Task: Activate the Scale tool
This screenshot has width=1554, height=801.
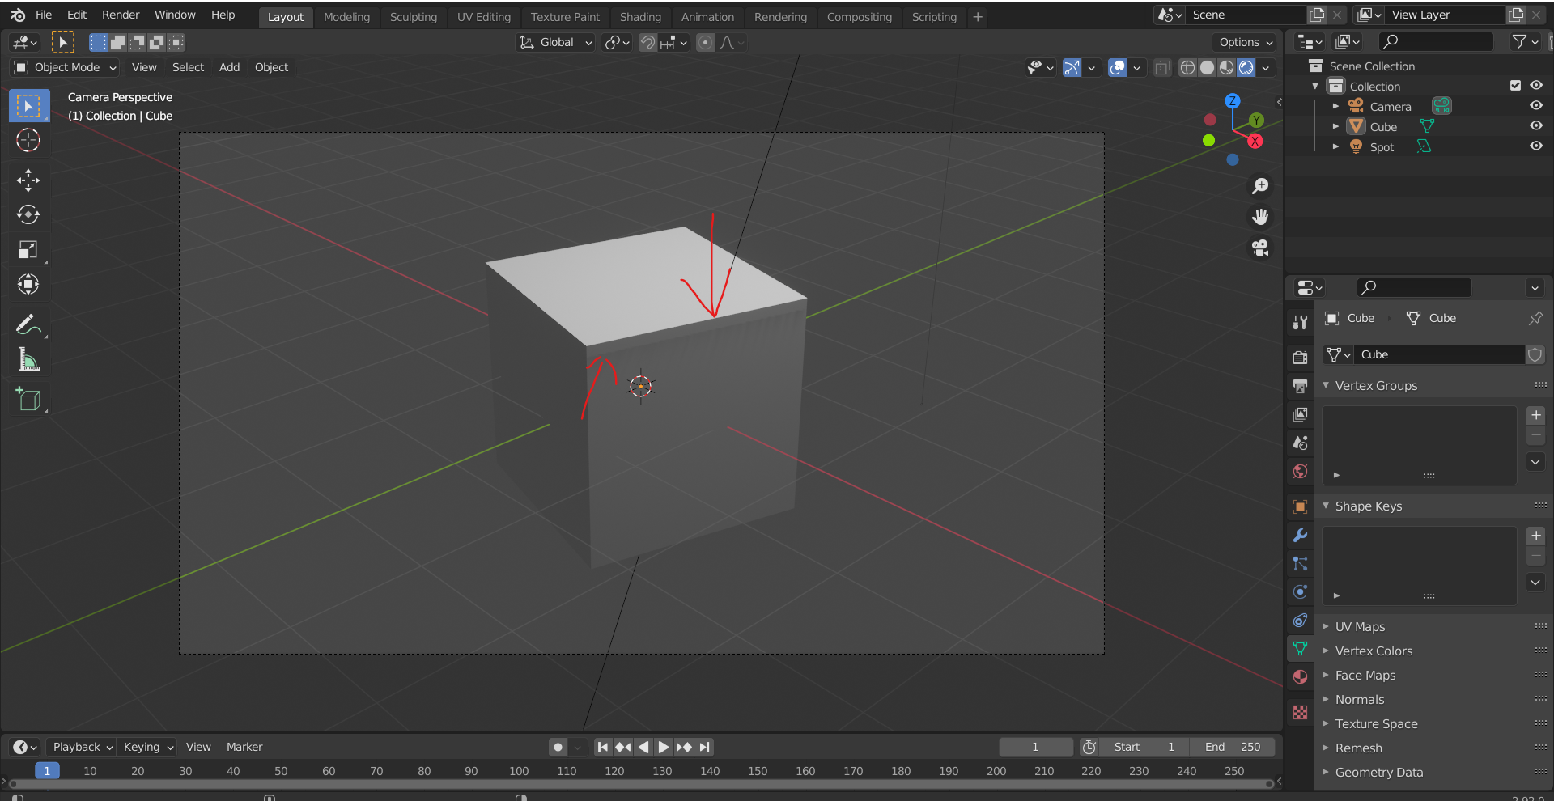Action: [28, 249]
